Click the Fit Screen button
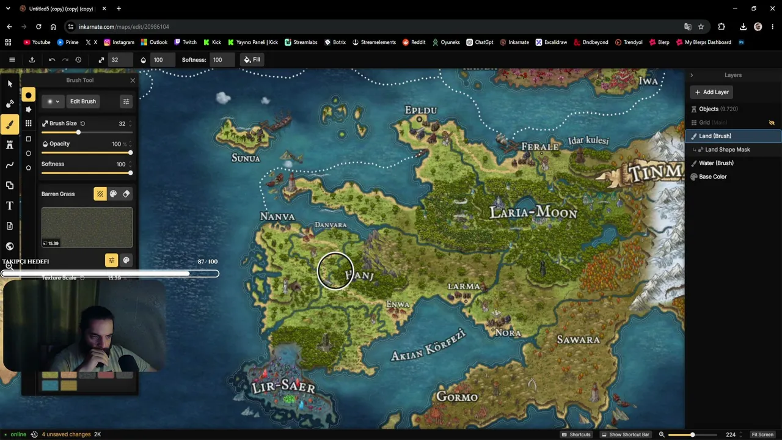The height and width of the screenshot is (440, 782). pyautogui.click(x=762, y=435)
